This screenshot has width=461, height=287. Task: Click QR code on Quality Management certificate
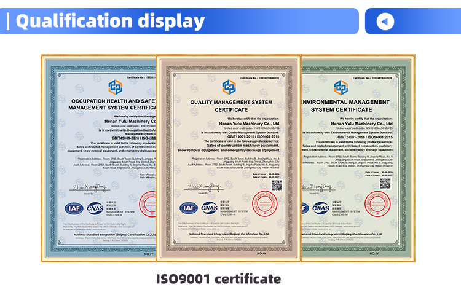tap(277, 185)
